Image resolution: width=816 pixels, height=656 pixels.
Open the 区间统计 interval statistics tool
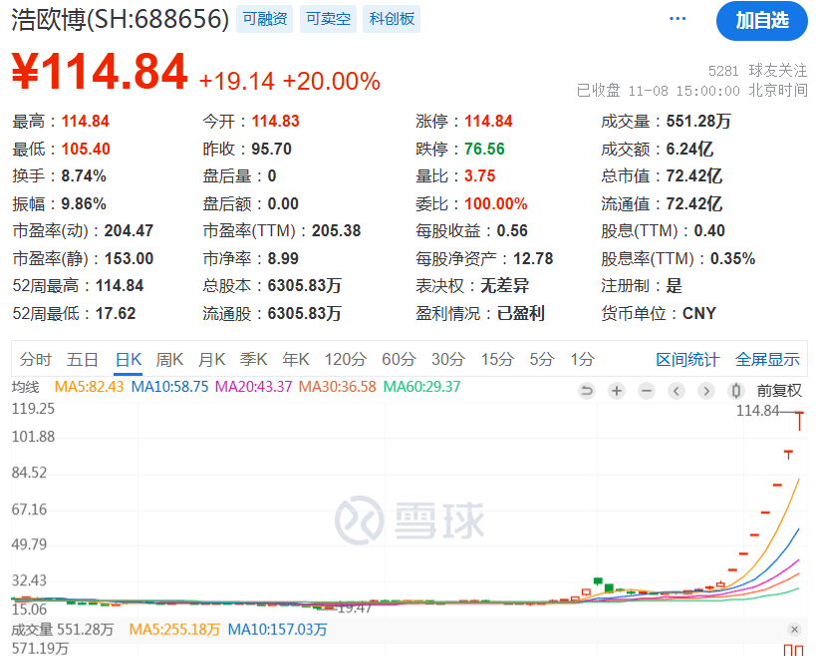(687, 360)
